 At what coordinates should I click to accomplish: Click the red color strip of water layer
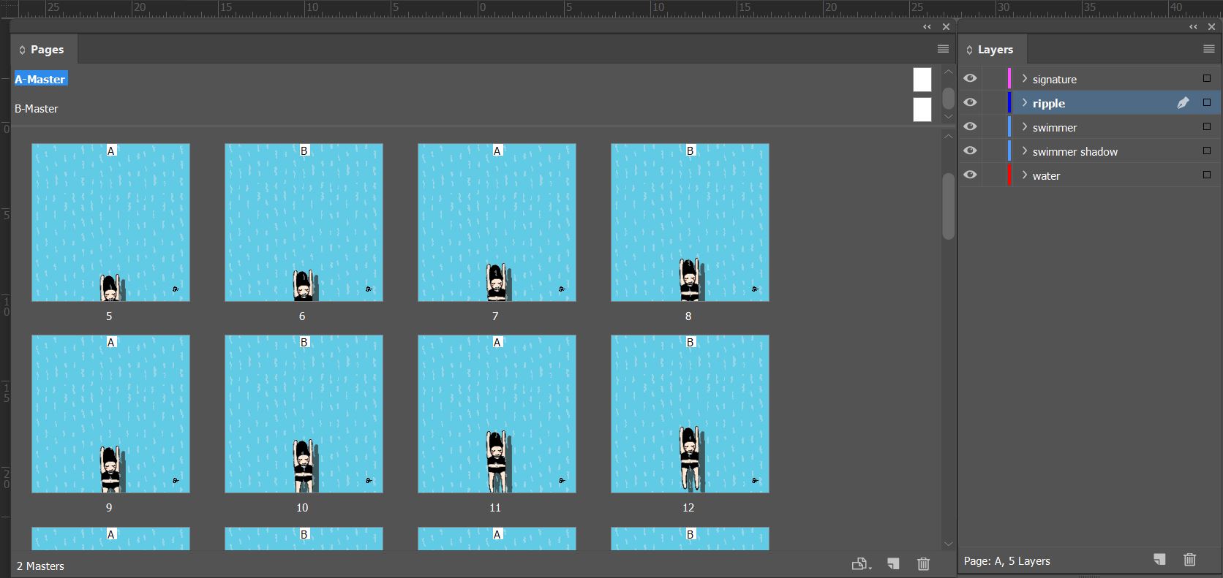coord(1009,175)
